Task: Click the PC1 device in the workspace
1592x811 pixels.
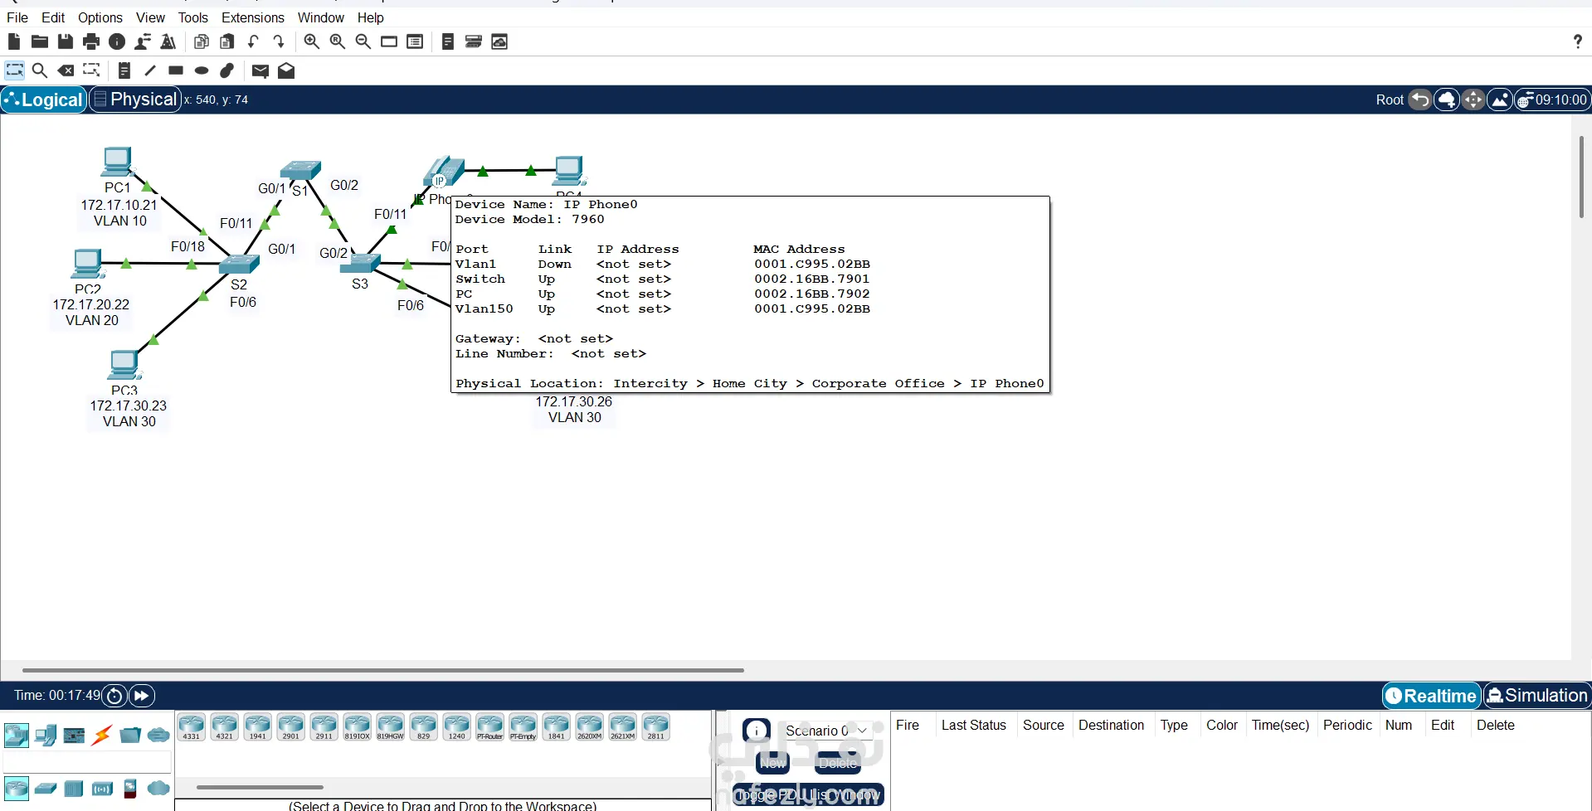Action: pos(117,162)
